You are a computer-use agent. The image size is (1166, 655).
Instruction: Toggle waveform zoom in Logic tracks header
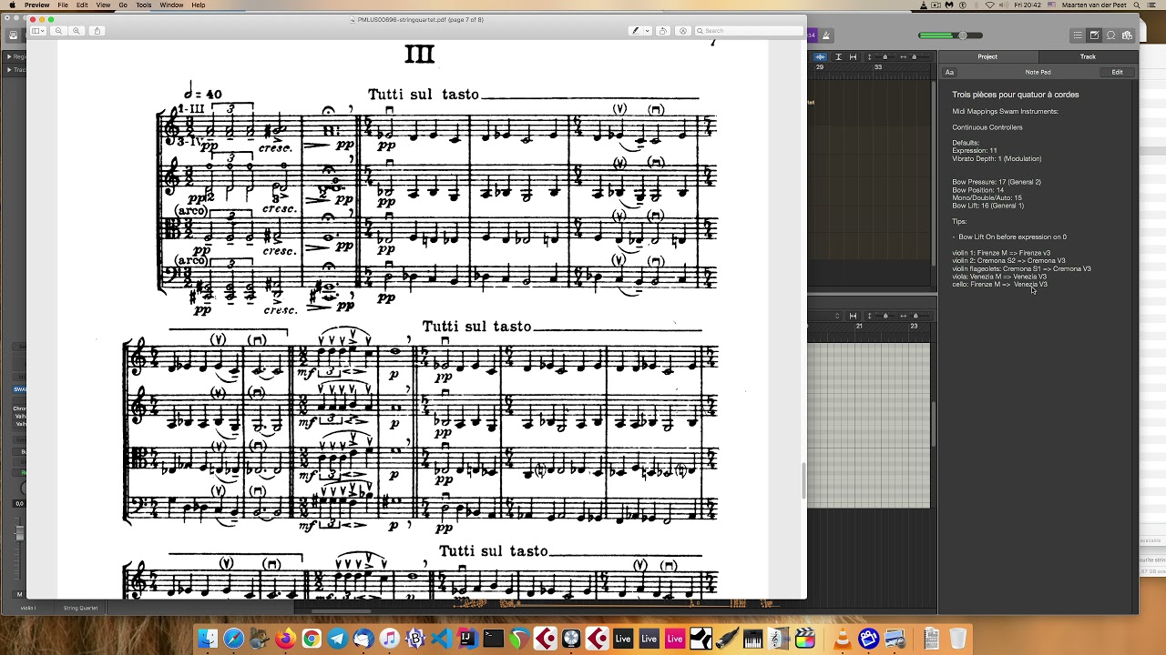(820, 56)
